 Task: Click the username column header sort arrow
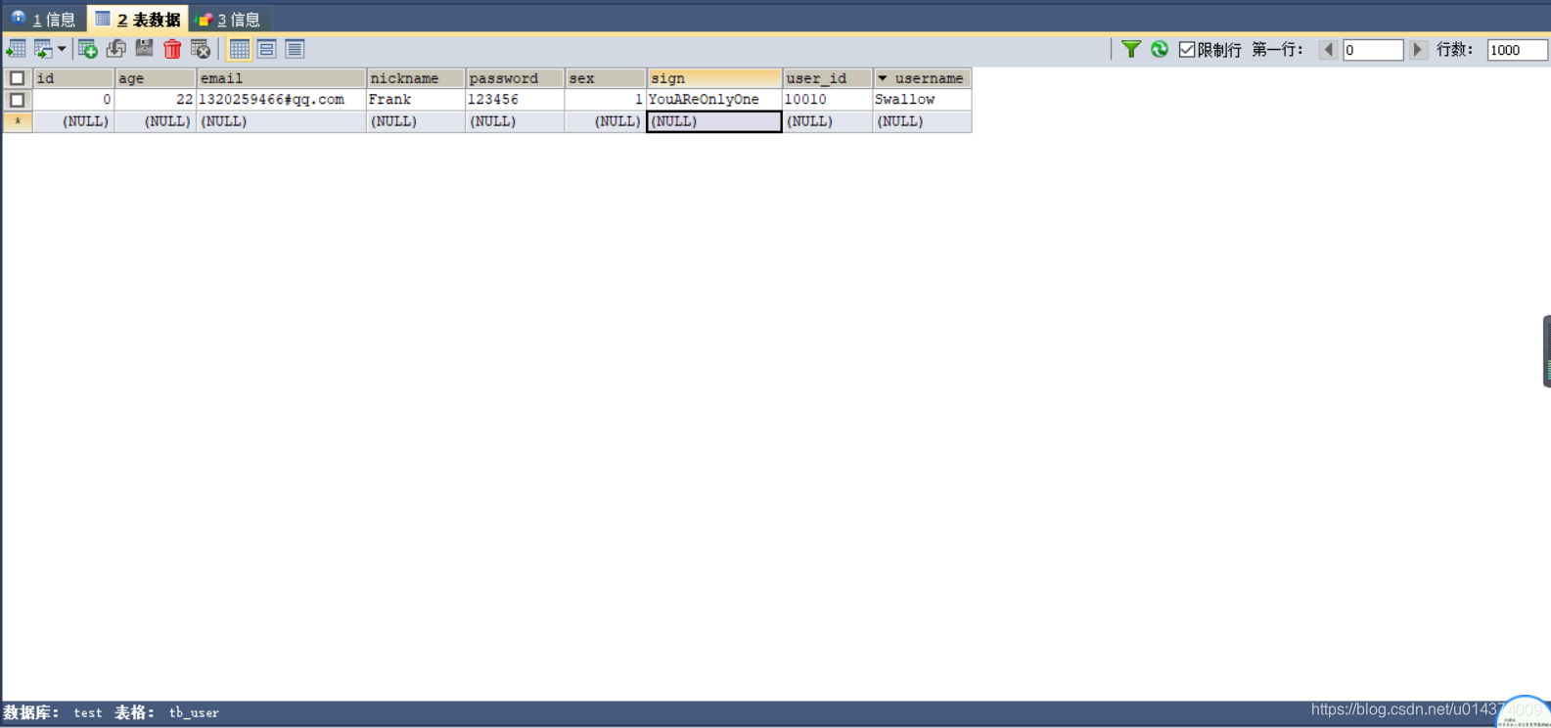(883, 78)
